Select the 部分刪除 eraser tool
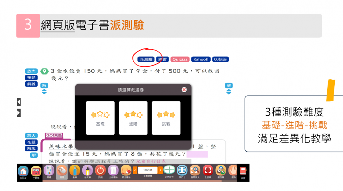This screenshot has height=191, width=343. (x=126, y=172)
